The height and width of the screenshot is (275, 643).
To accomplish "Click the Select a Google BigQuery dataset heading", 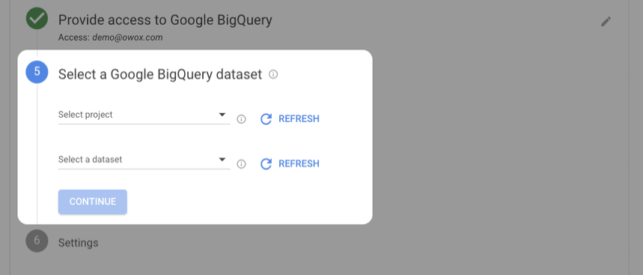I will 160,74.
